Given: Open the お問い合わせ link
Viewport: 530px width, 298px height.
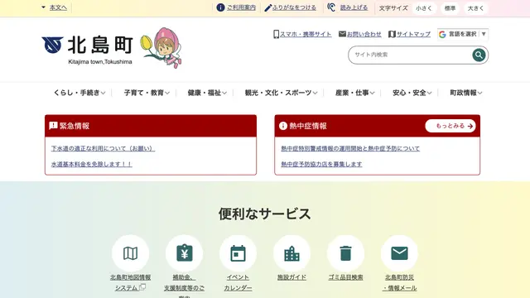Looking at the screenshot, I should point(364,34).
